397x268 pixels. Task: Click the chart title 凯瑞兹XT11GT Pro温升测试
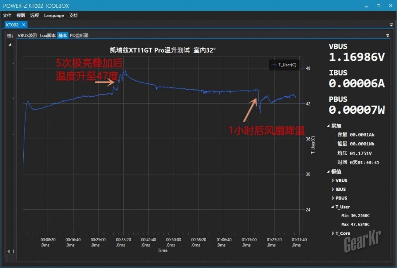tap(150, 50)
